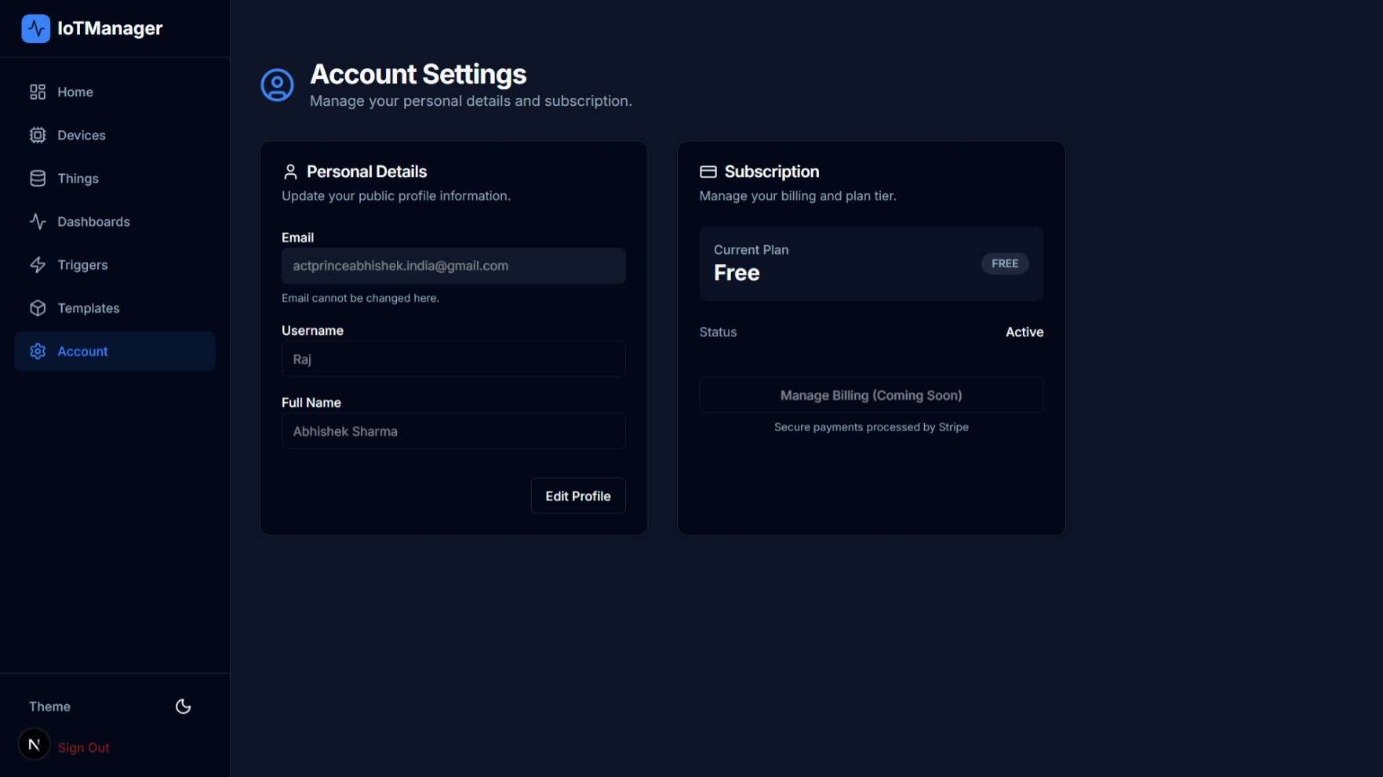Viewport: 1383px width, 777px height.
Task: Click the IoTManager logo icon
Action: point(35,28)
